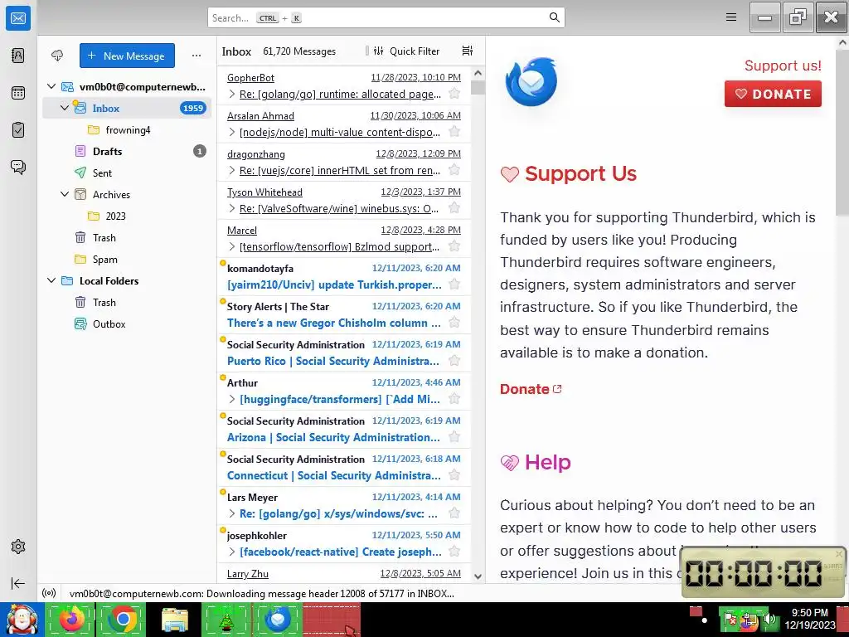
Task: Collapse the Archives folder chevron
Action: (x=65, y=194)
